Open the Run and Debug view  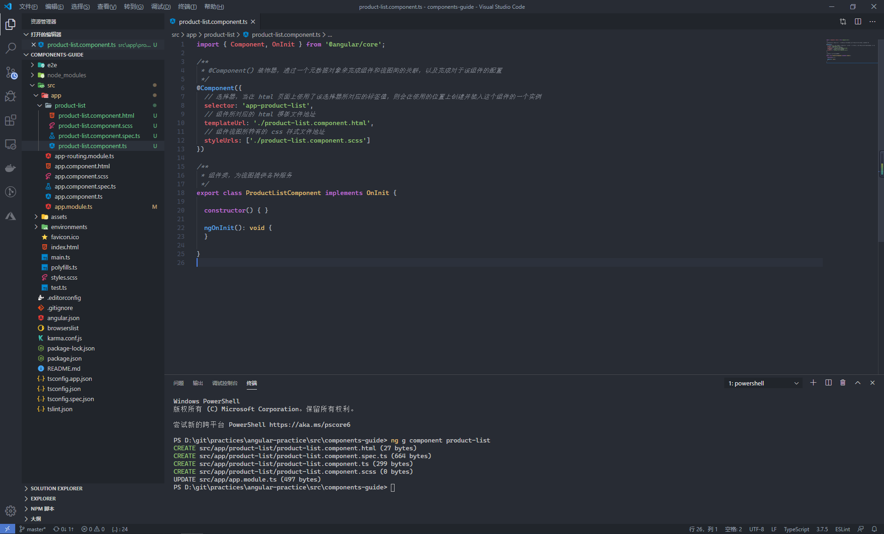point(11,96)
